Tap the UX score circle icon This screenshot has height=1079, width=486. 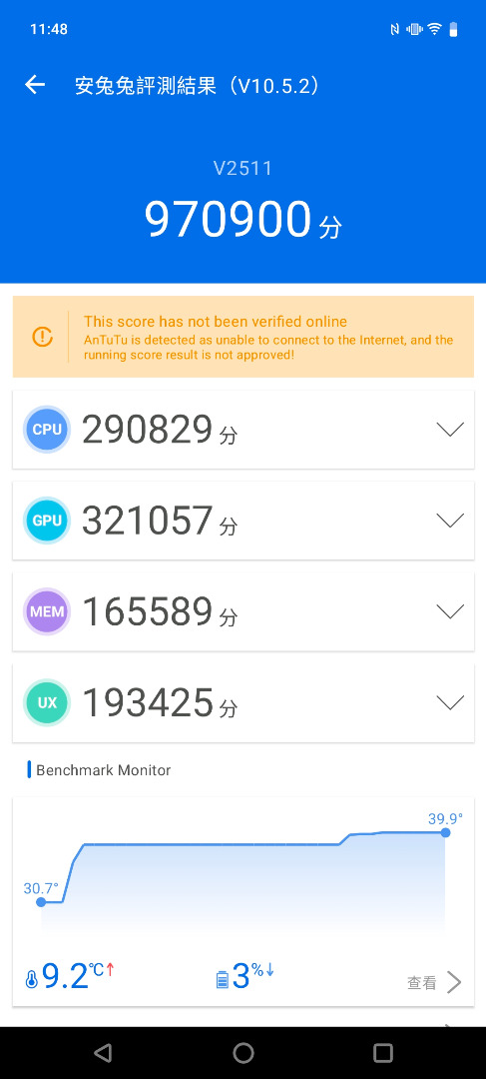(47, 702)
